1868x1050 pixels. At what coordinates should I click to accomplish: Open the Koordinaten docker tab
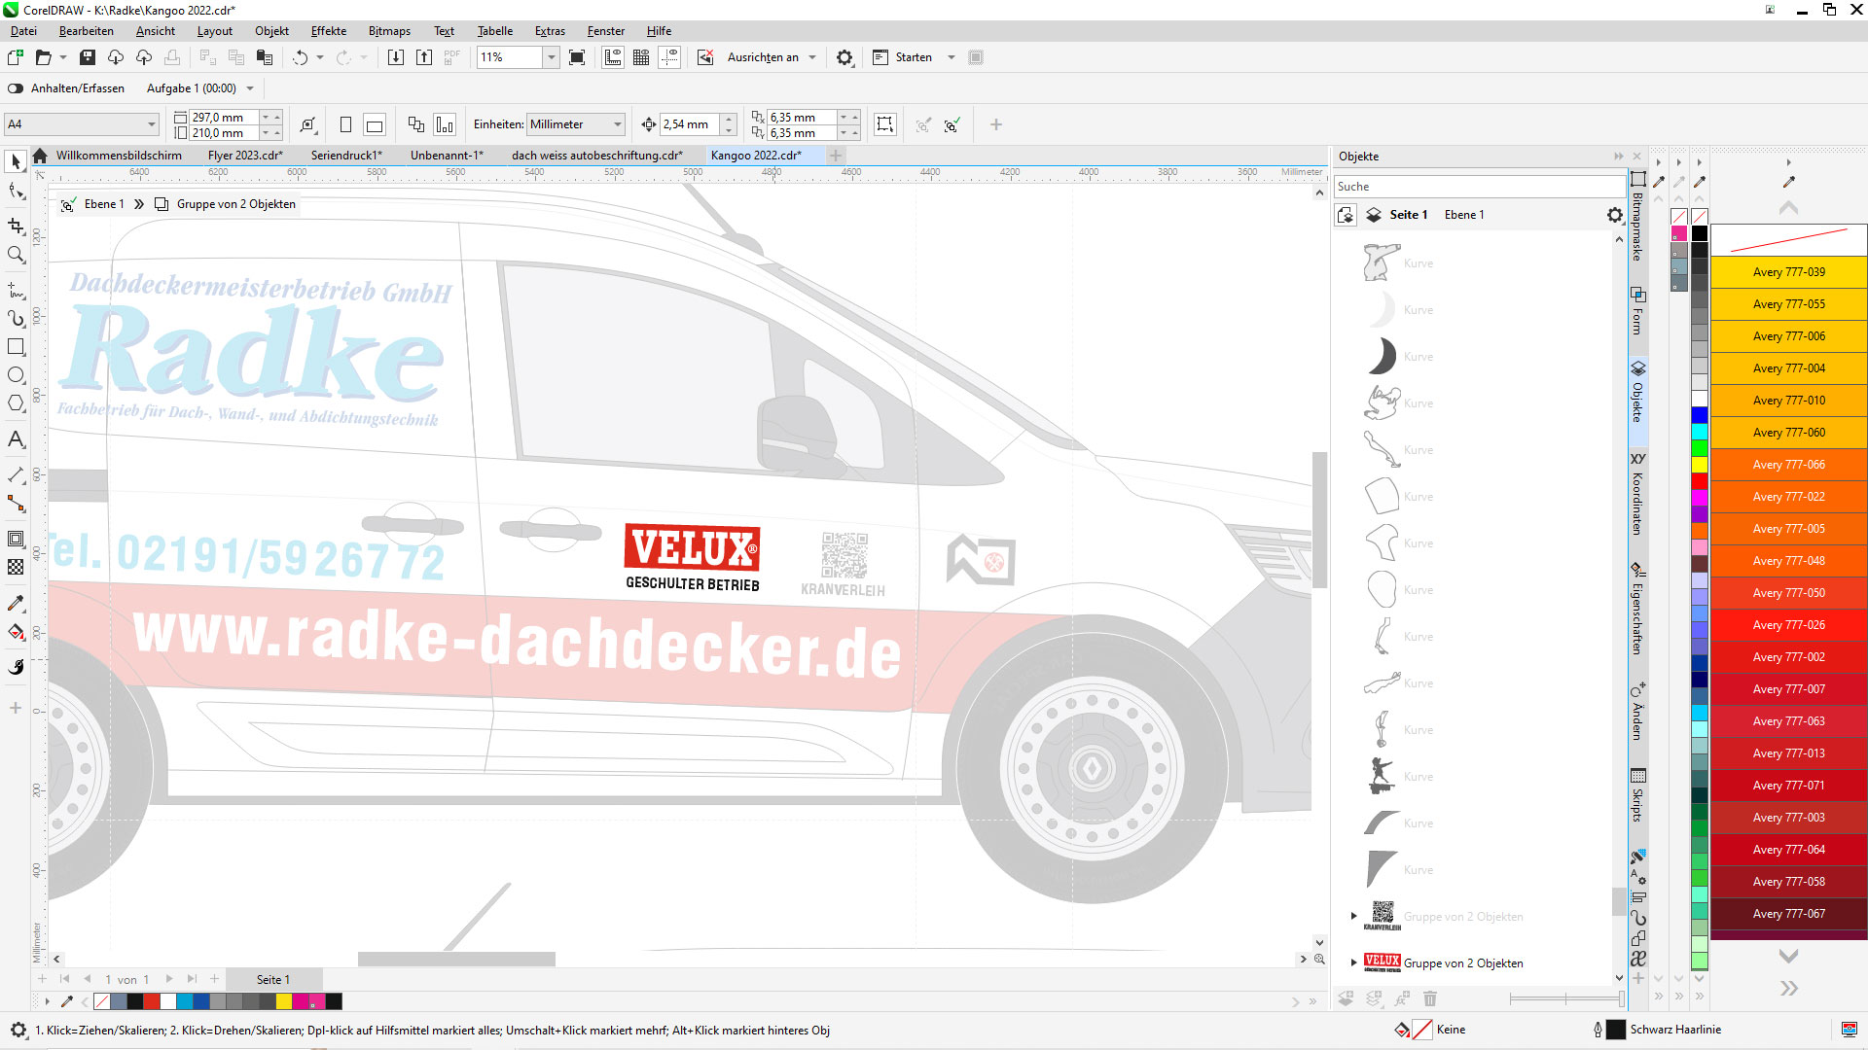[x=1638, y=494]
